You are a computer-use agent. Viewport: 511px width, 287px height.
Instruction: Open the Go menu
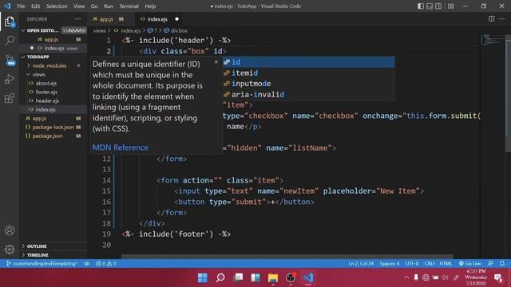94,6
